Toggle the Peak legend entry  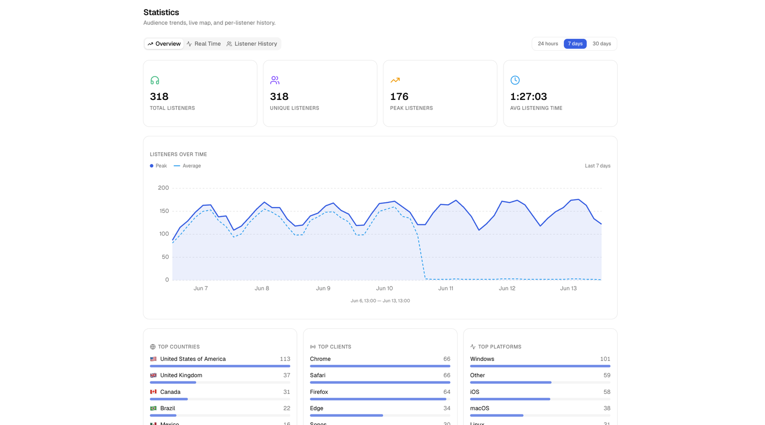(x=158, y=166)
